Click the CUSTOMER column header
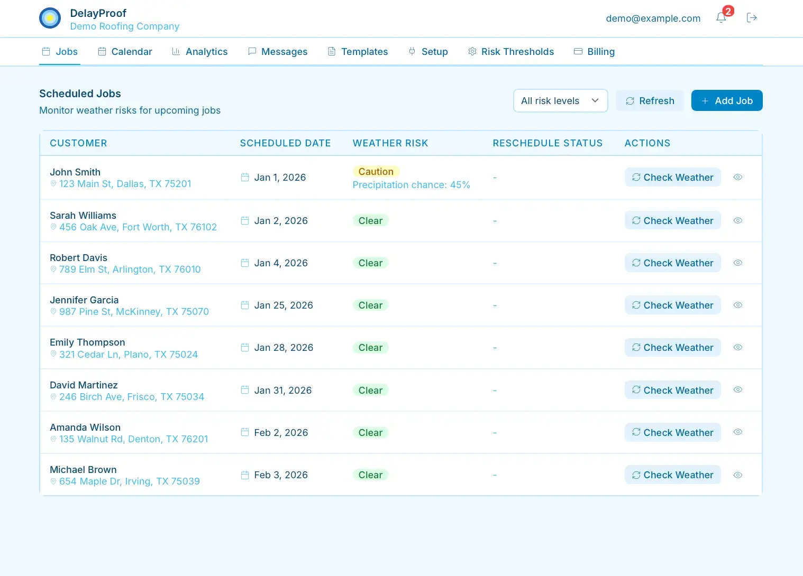The image size is (803, 576). click(78, 143)
